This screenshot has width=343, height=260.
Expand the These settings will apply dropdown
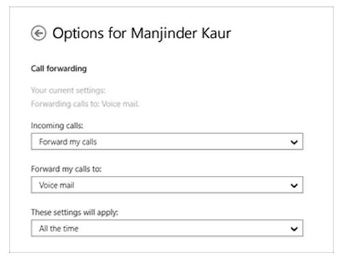tap(167, 229)
